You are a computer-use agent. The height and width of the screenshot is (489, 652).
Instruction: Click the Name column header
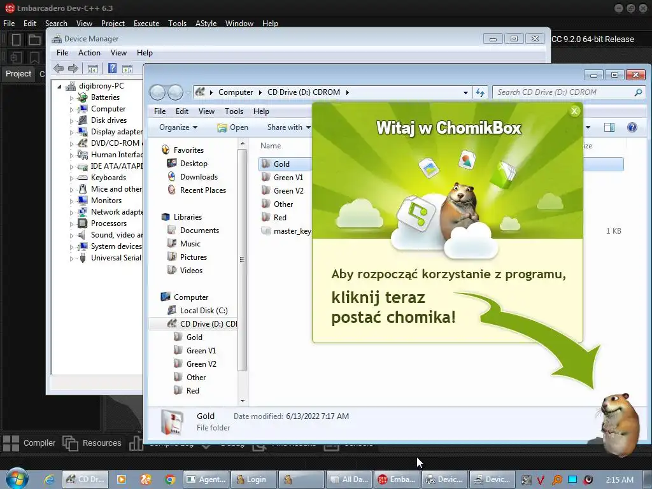point(271,146)
